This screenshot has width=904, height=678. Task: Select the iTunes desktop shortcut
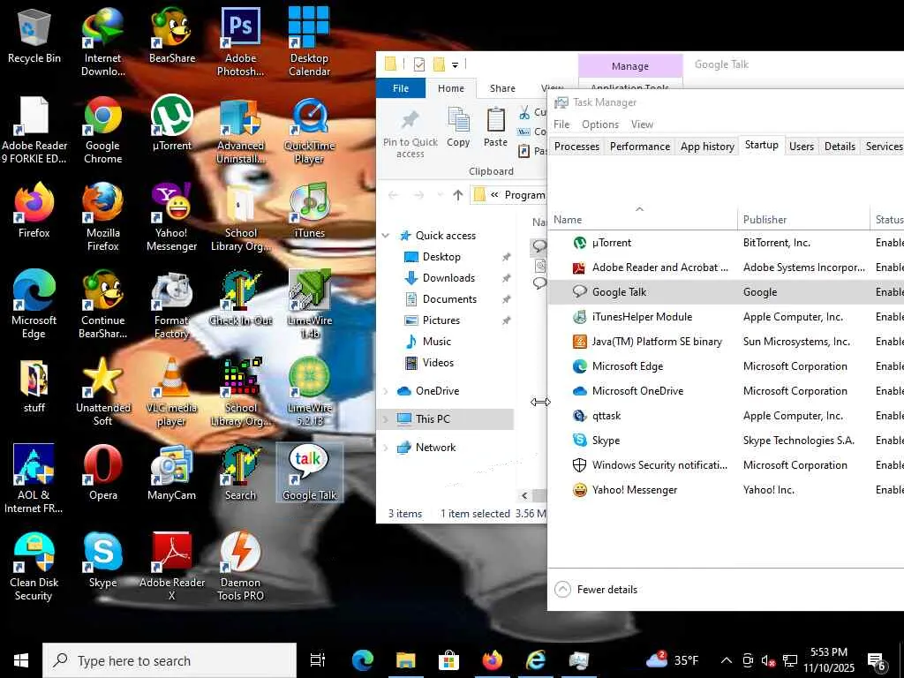(x=309, y=211)
